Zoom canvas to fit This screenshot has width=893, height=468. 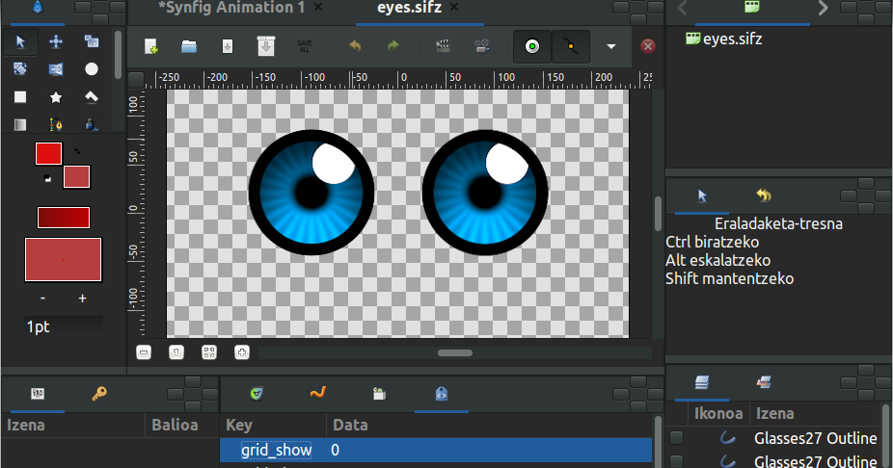coord(209,352)
